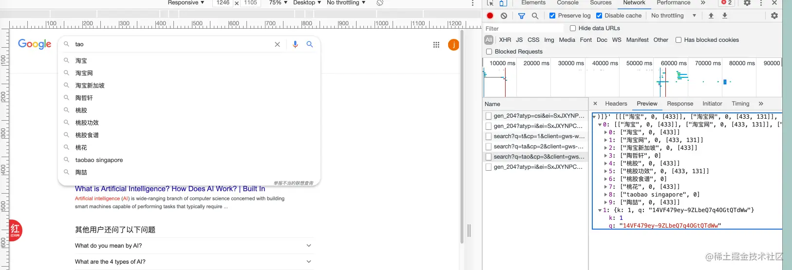792x270 pixels.
Task: Open the network throttling dropdown
Action: [674, 16]
